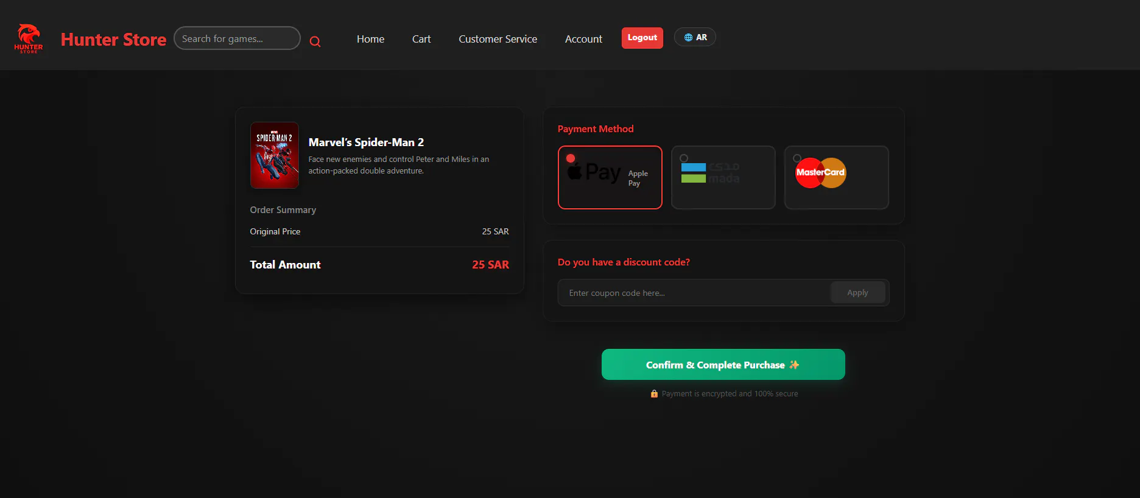Open the Account page
The image size is (1140, 498).
[x=583, y=39]
